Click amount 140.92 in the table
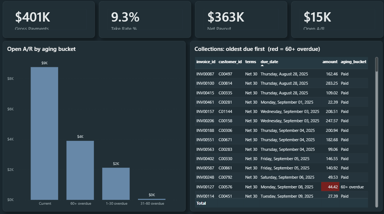The image size is (384, 214). point(331,168)
